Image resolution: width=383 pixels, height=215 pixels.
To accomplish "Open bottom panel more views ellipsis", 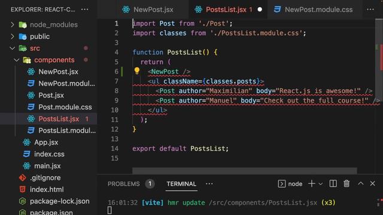I will click(209, 184).
